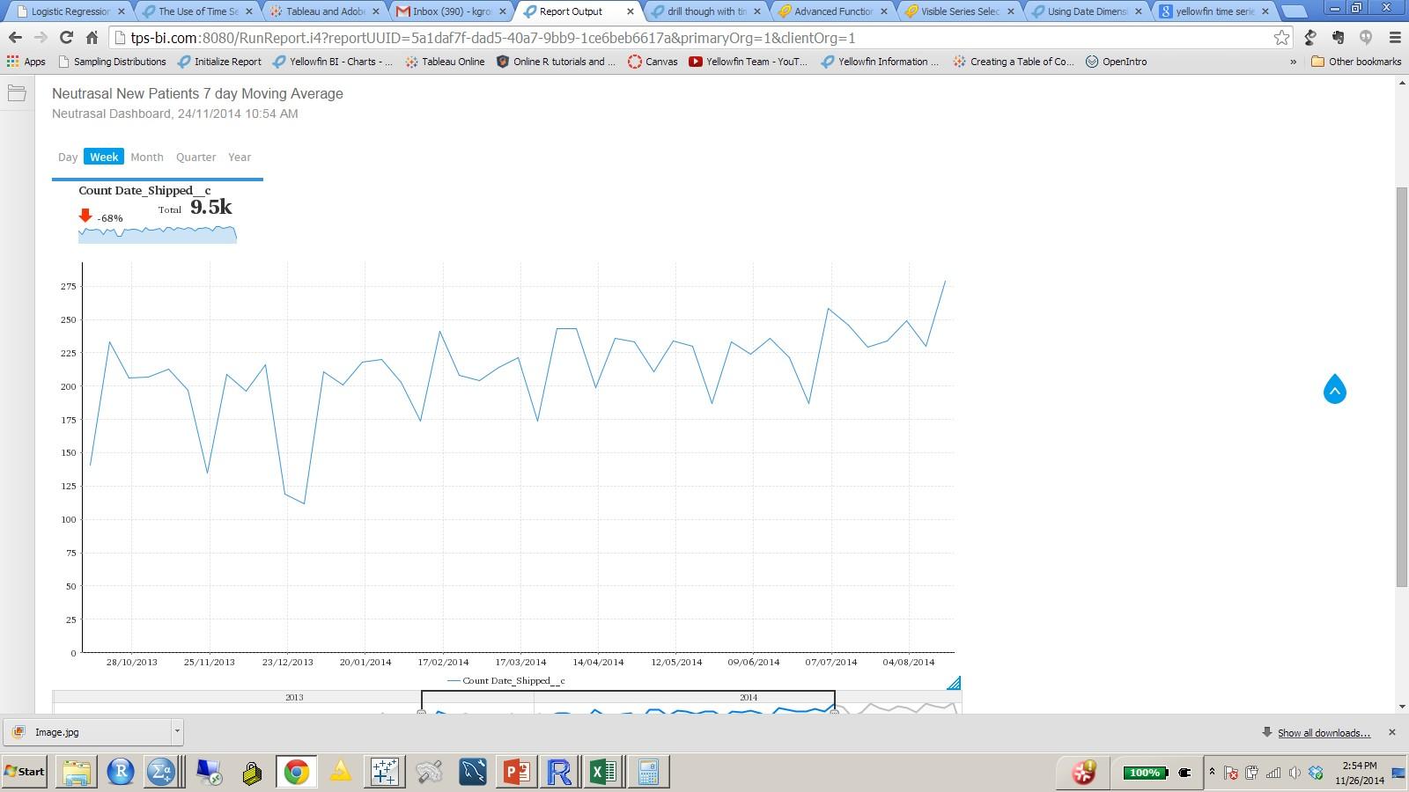Viewport: 1409px width, 792px height.
Task: Open Image.jpg download options arrow
Action: [x=177, y=731]
